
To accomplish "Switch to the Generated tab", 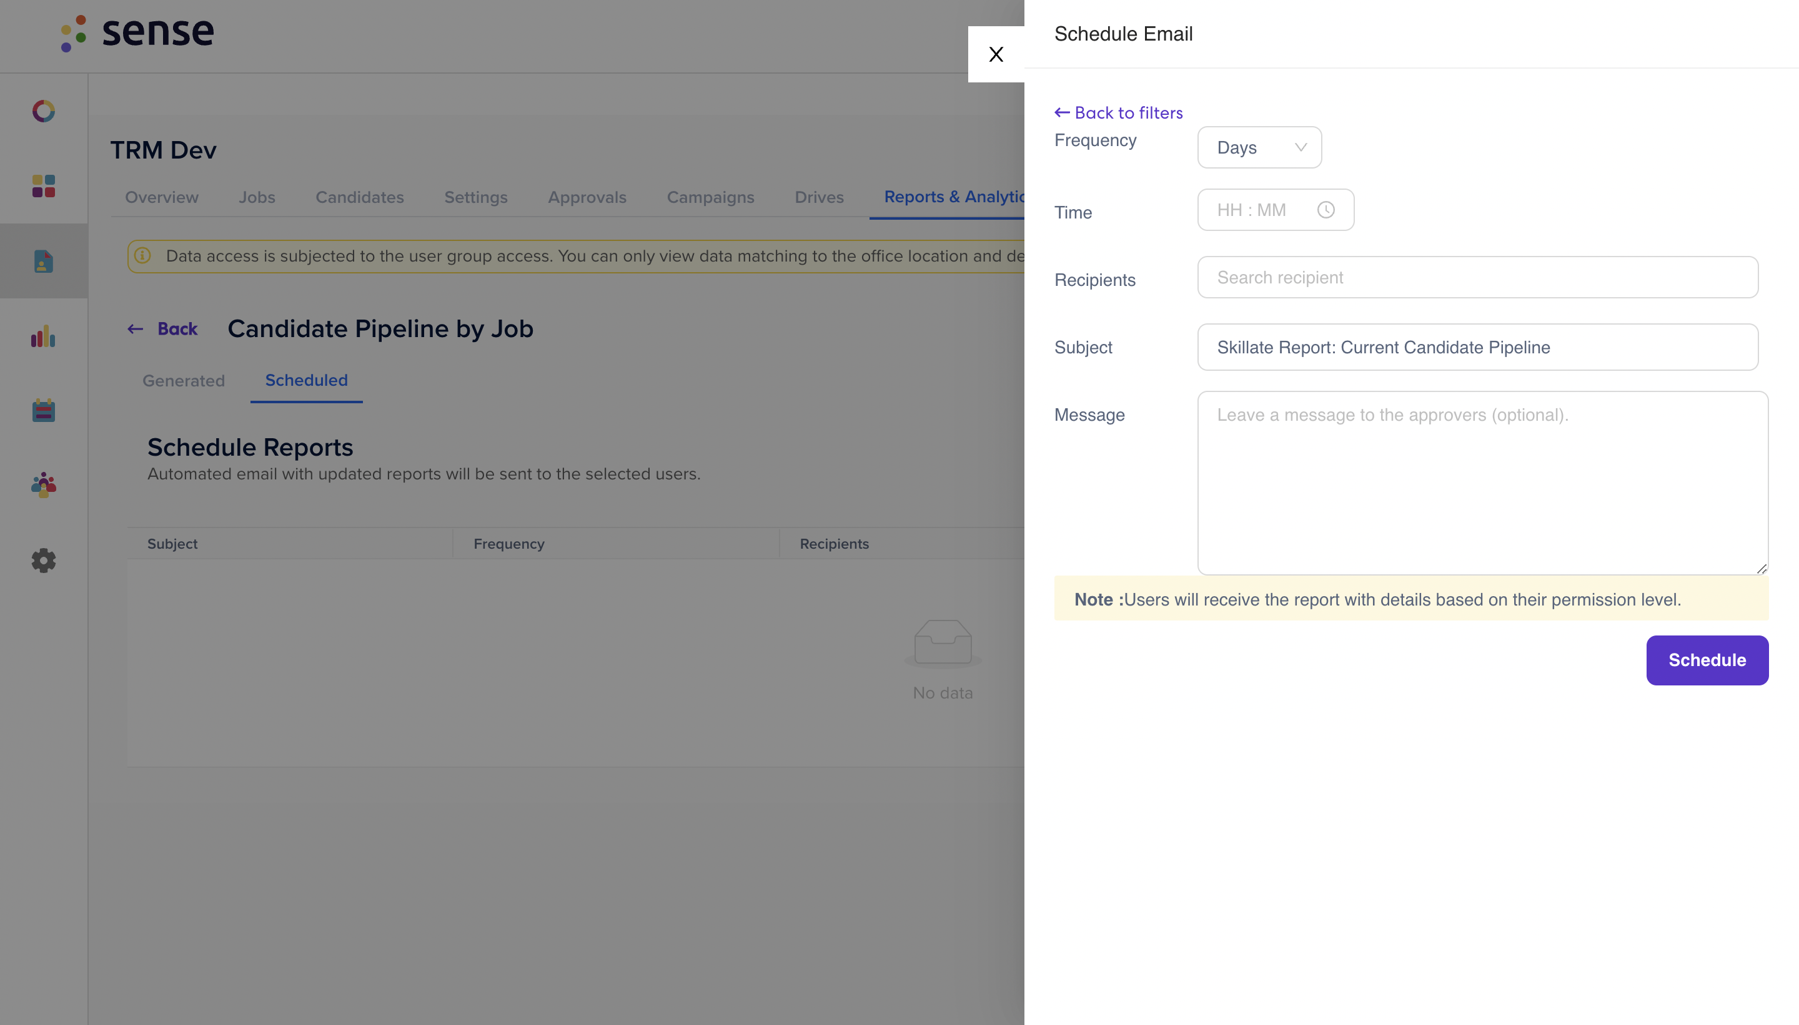I will point(183,381).
